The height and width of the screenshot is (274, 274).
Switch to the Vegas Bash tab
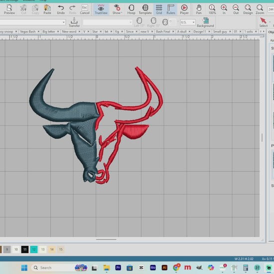coord(27,31)
